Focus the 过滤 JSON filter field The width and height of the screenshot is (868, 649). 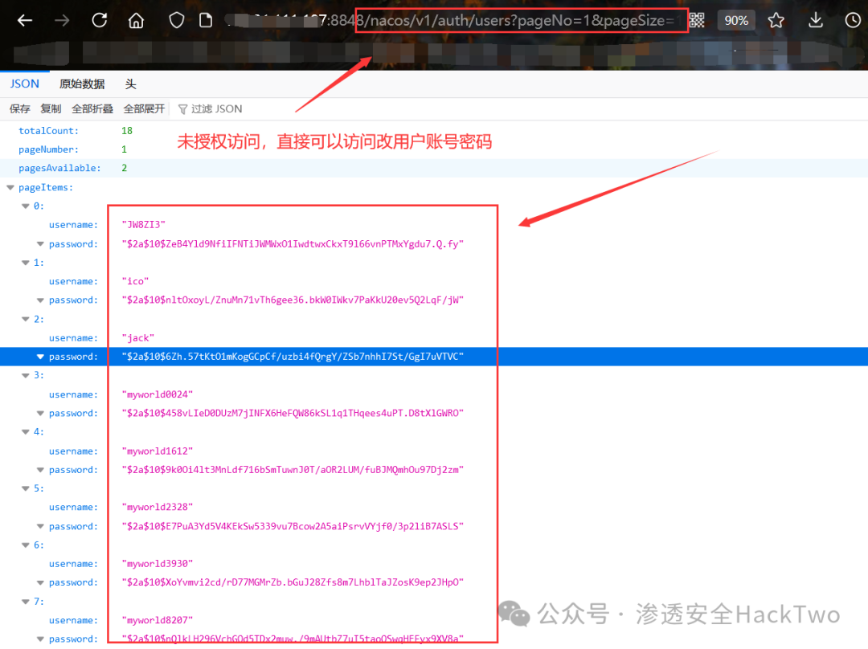click(216, 109)
